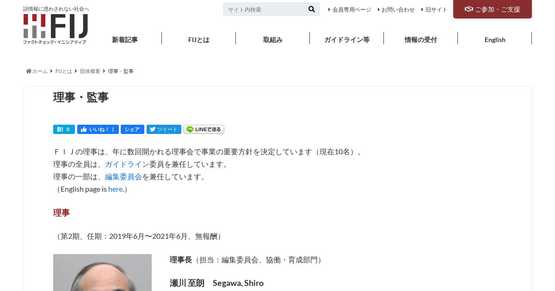Open the 取組み menu
555x291 pixels.
[x=273, y=40]
